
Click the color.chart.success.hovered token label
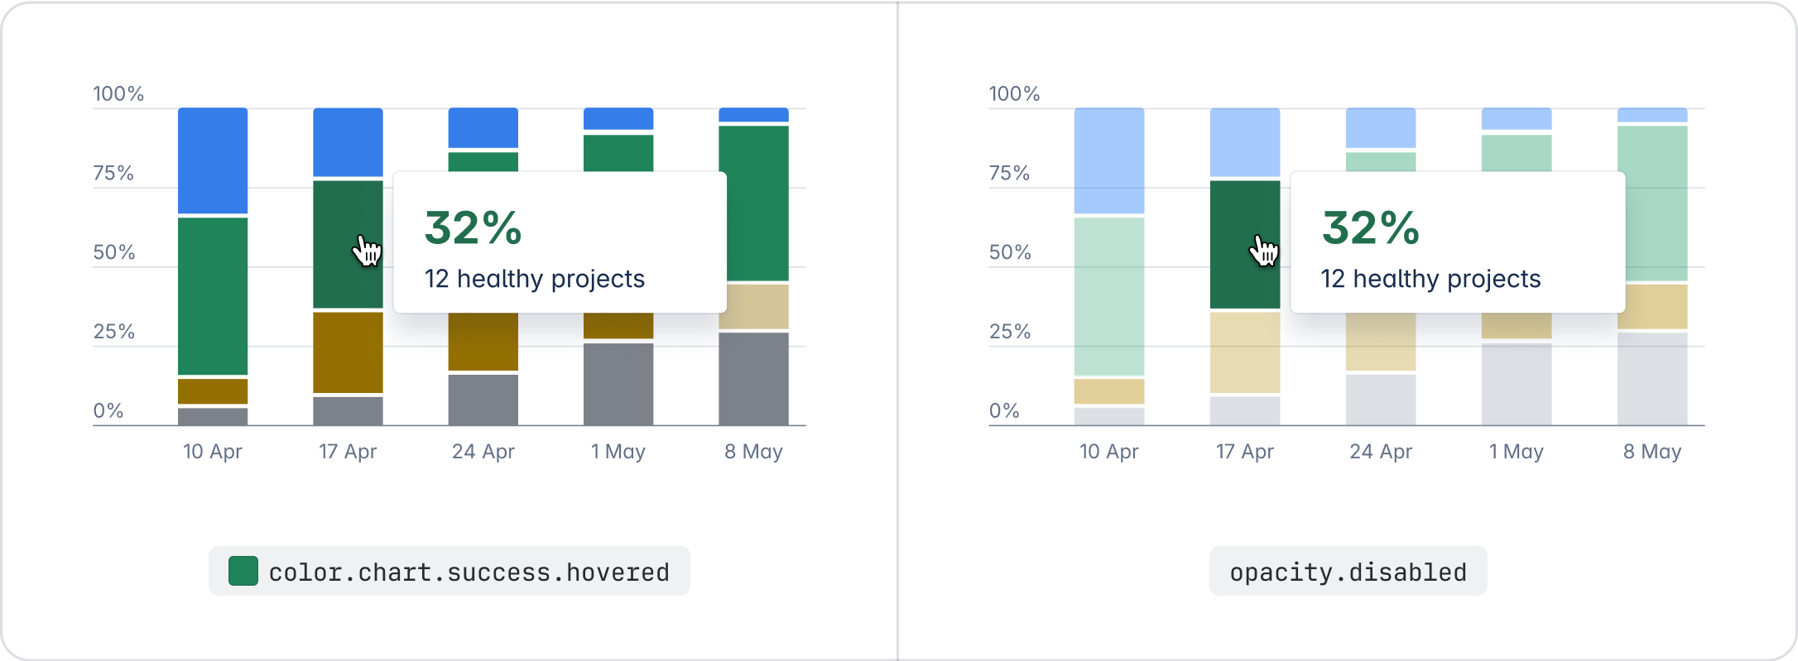pos(469,572)
